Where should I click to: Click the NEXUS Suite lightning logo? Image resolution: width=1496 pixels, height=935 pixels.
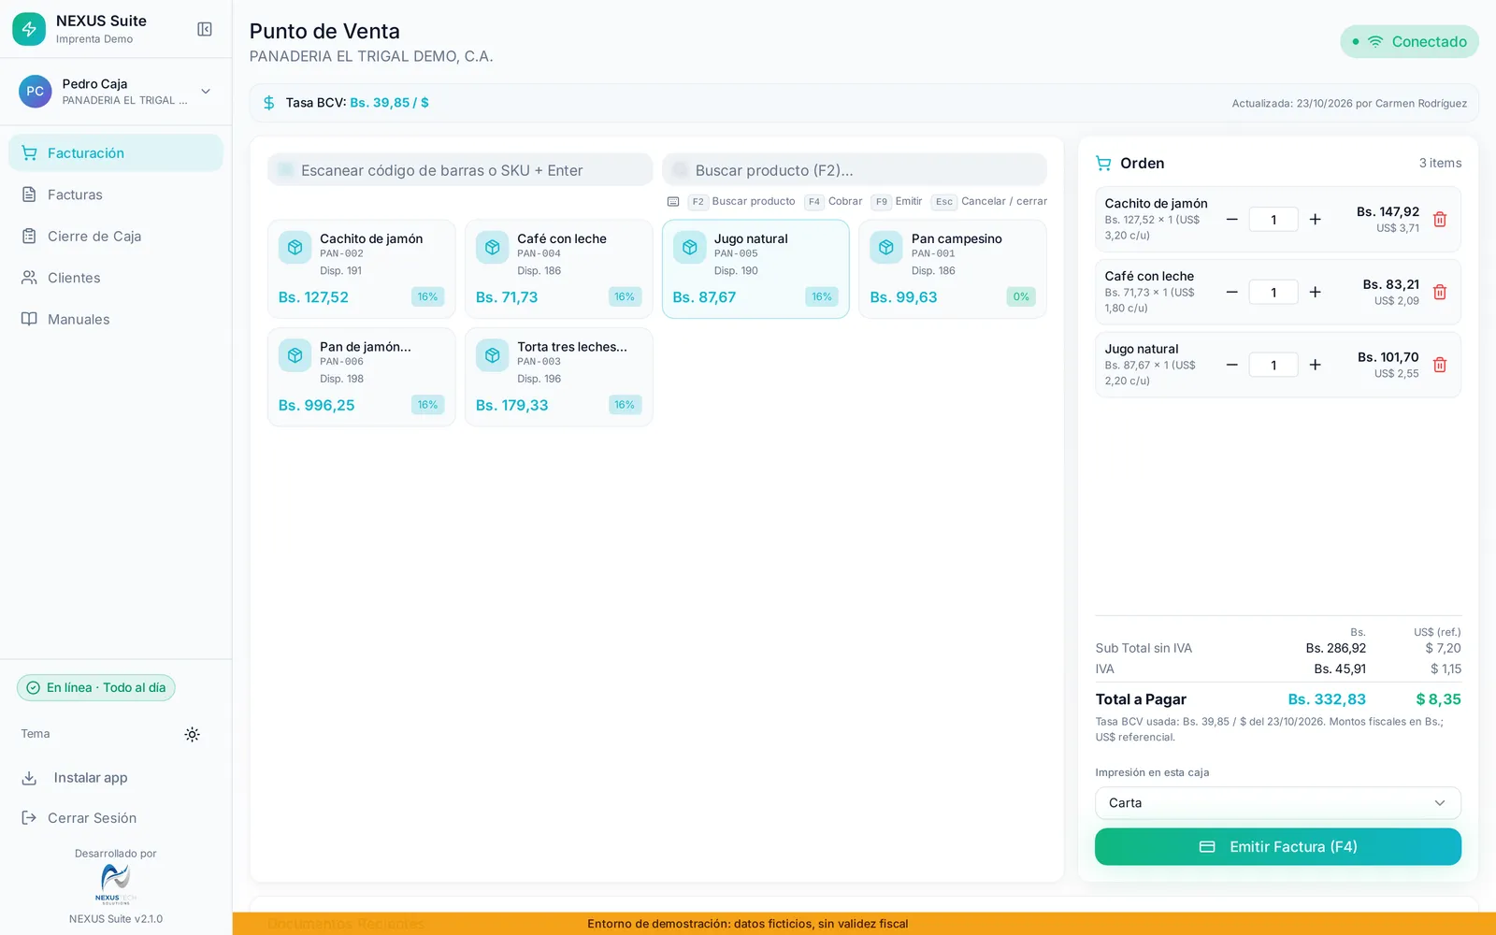point(29,29)
